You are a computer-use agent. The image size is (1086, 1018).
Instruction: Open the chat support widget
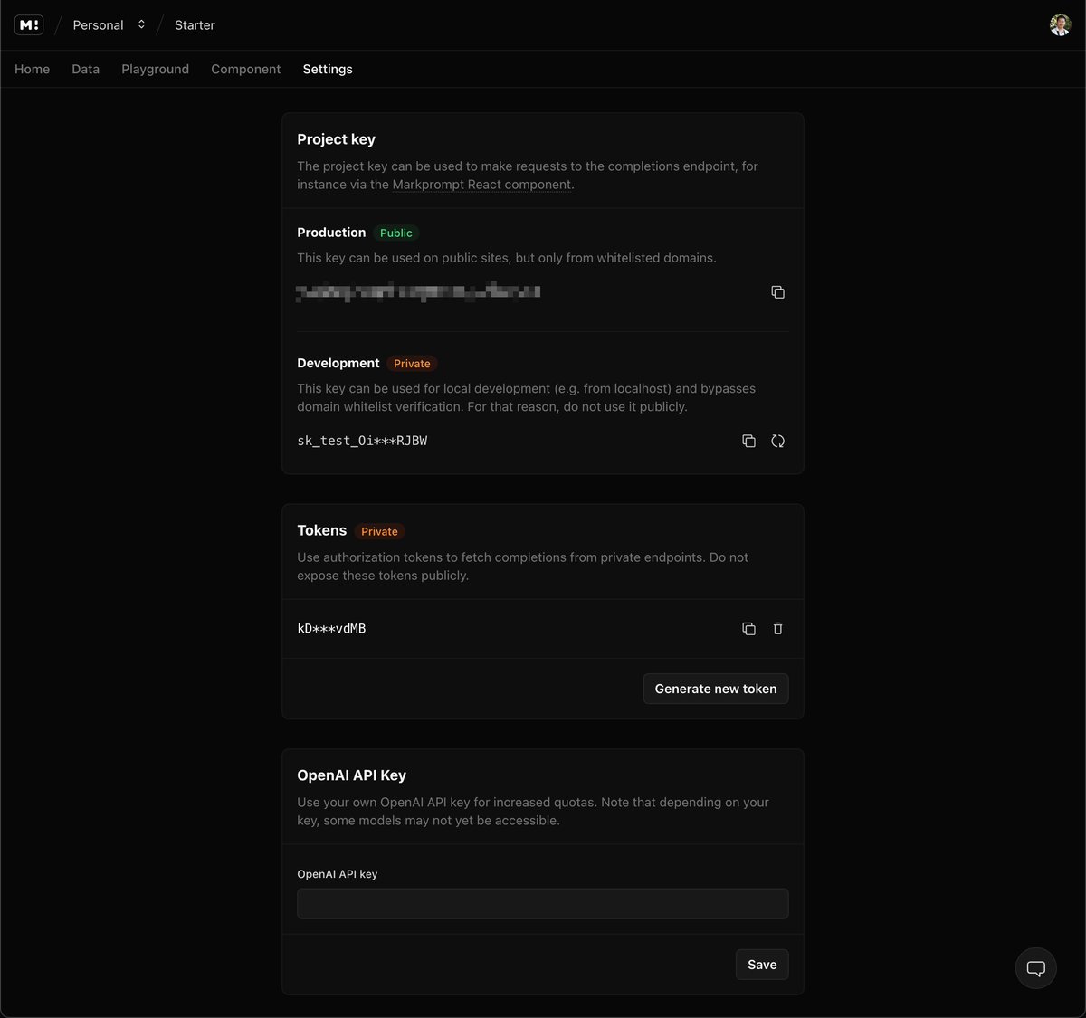pyautogui.click(x=1035, y=967)
